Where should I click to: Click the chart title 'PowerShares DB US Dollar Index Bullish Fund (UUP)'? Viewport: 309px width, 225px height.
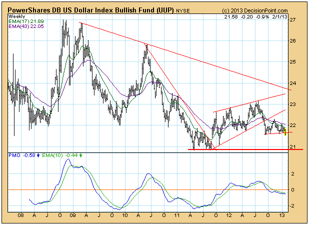click(x=90, y=10)
